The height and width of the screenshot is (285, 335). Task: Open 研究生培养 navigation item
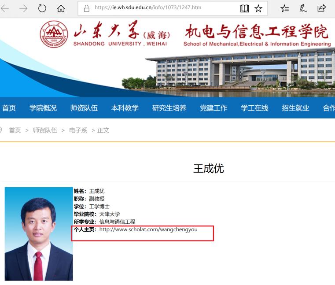[169, 108]
